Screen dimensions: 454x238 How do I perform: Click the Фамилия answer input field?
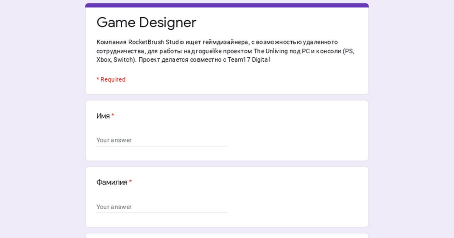(162, 207)
